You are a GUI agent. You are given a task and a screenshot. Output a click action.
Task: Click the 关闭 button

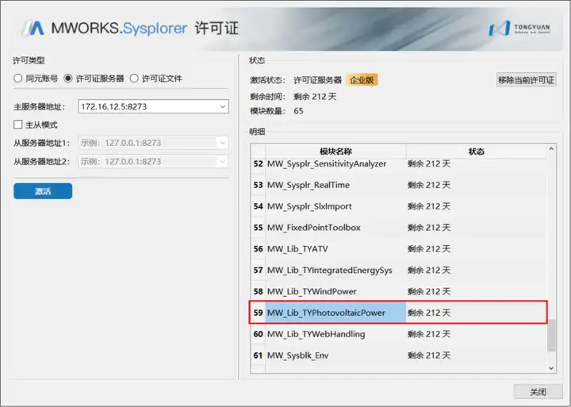(538, 392)
